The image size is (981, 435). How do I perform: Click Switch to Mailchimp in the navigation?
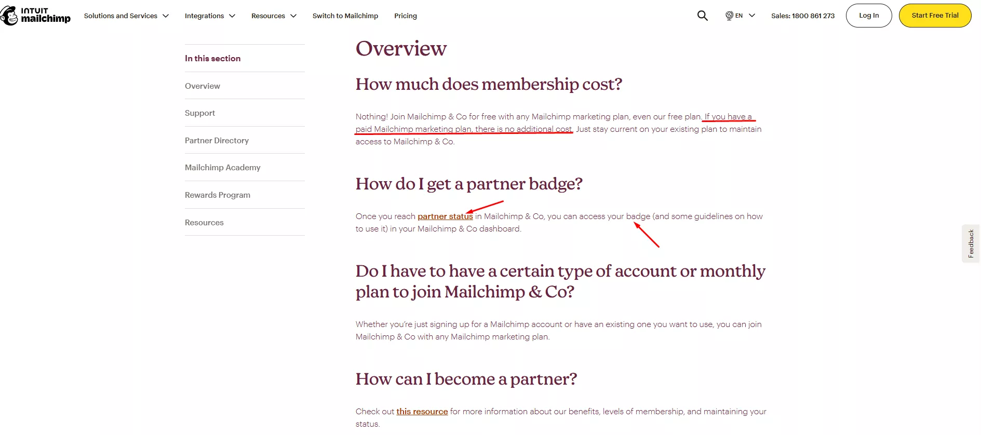[345, 16]
